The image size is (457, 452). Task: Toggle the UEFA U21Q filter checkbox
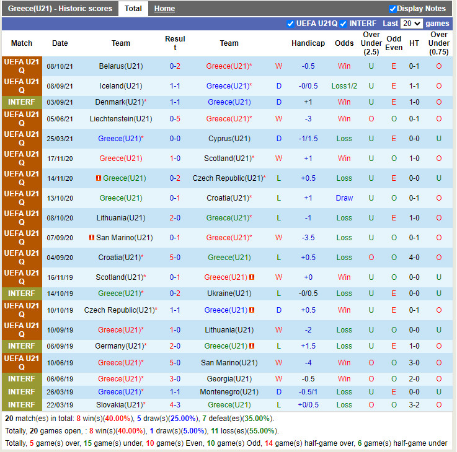click(x=290, y=24)
